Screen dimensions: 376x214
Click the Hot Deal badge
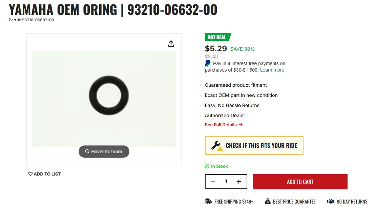(x=217, y=37)
